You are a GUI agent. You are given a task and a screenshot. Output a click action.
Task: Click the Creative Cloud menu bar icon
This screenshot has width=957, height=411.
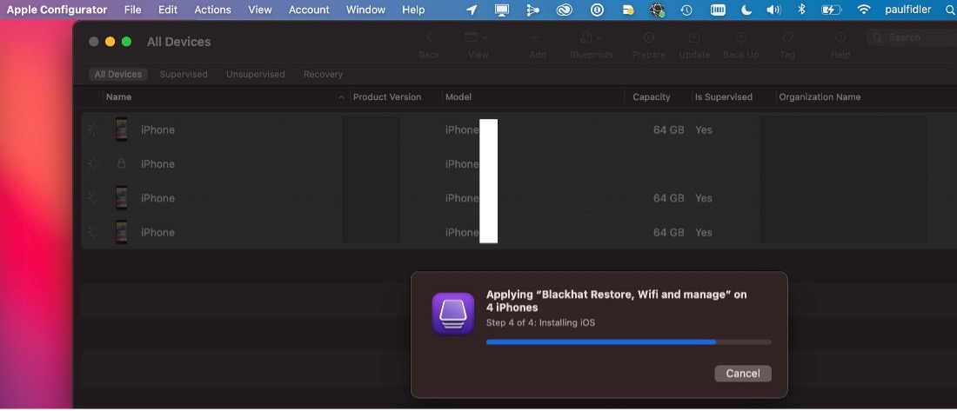coord(565,10)
